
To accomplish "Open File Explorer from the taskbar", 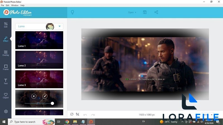I will click(75, 122).
